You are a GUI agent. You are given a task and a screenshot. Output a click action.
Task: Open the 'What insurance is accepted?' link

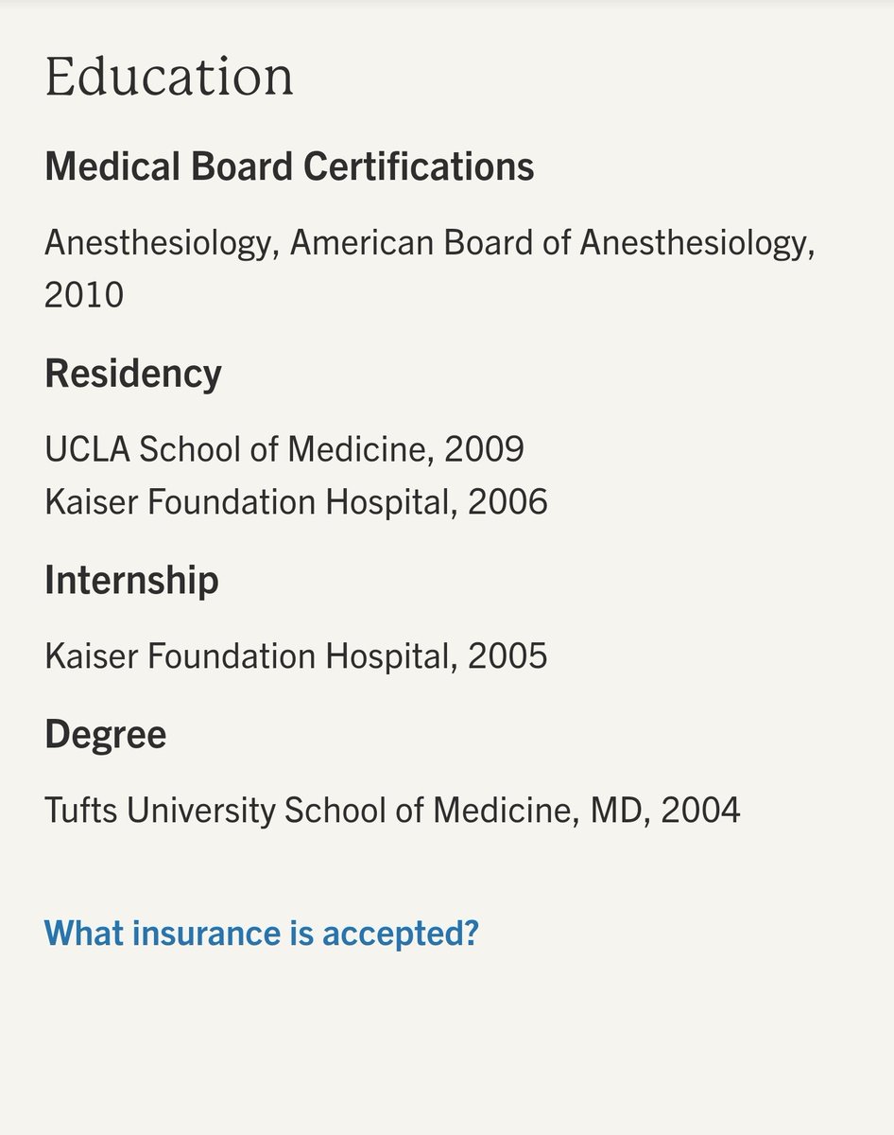(x=262, y=934)
